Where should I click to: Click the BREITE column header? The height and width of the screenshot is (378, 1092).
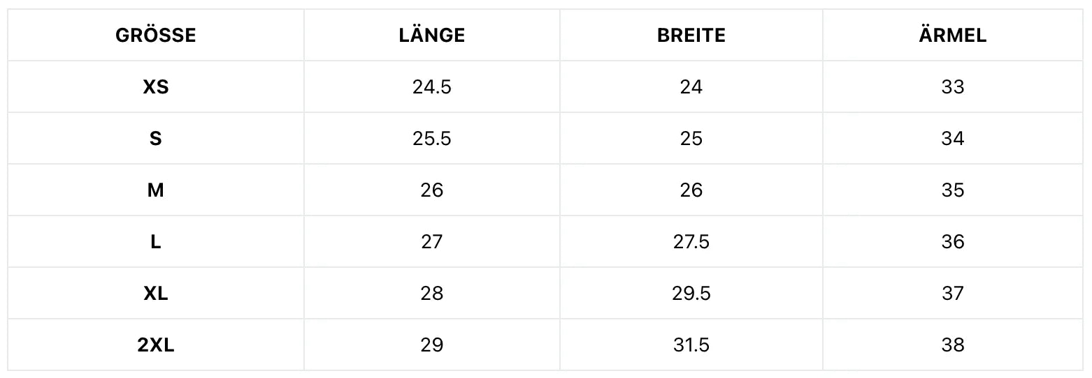[691, 36]
